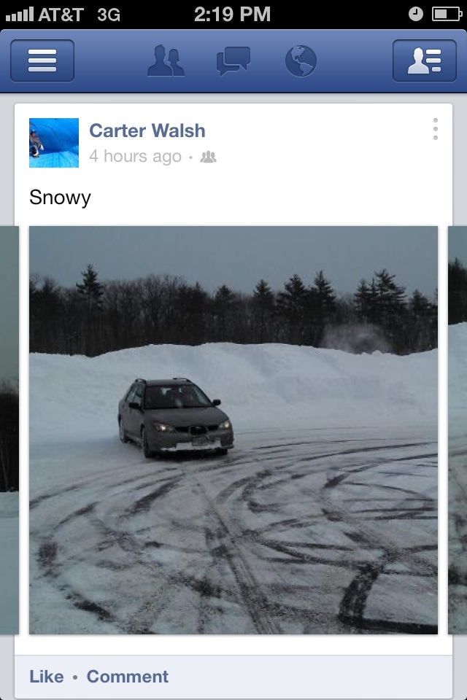The height and width of the screenshot is (700, 467).
Task: Tap the alarm clock status icon
Action: 416,15
